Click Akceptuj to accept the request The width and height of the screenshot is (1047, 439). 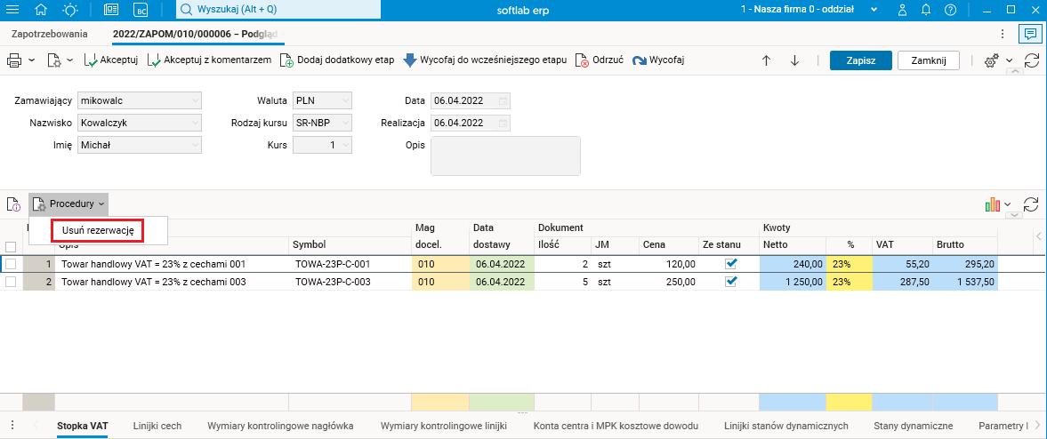click(111, 60)
